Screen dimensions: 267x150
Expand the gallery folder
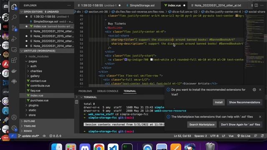(35, 76)
